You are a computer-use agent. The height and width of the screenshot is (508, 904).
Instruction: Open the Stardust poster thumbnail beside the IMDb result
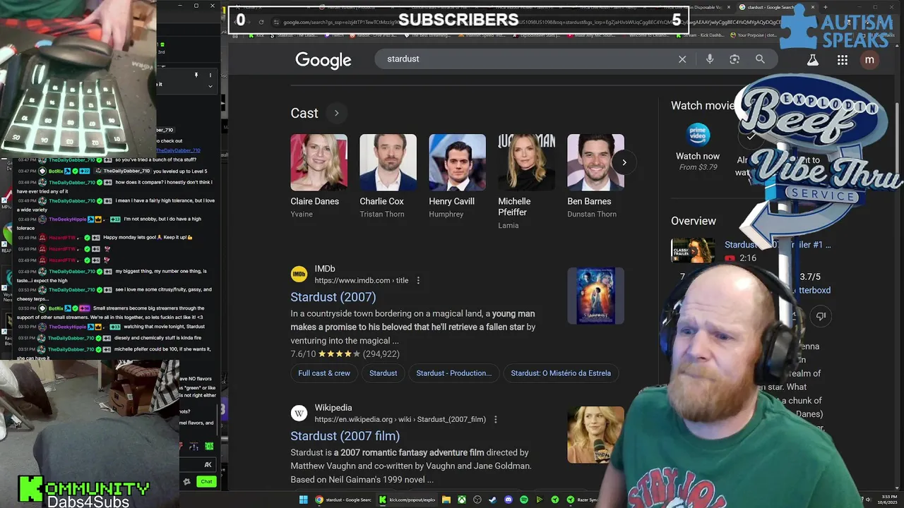[x=595, y=296]
